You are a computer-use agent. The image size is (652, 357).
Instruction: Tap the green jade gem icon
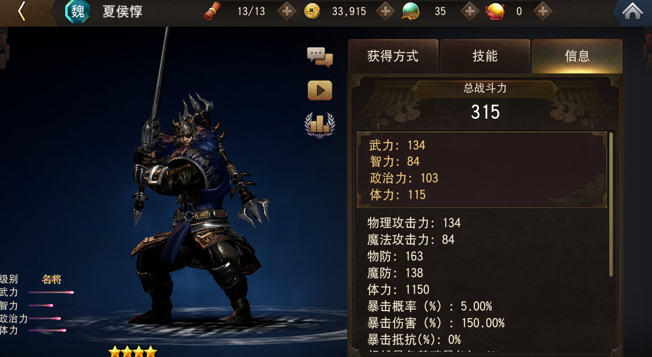411,11
